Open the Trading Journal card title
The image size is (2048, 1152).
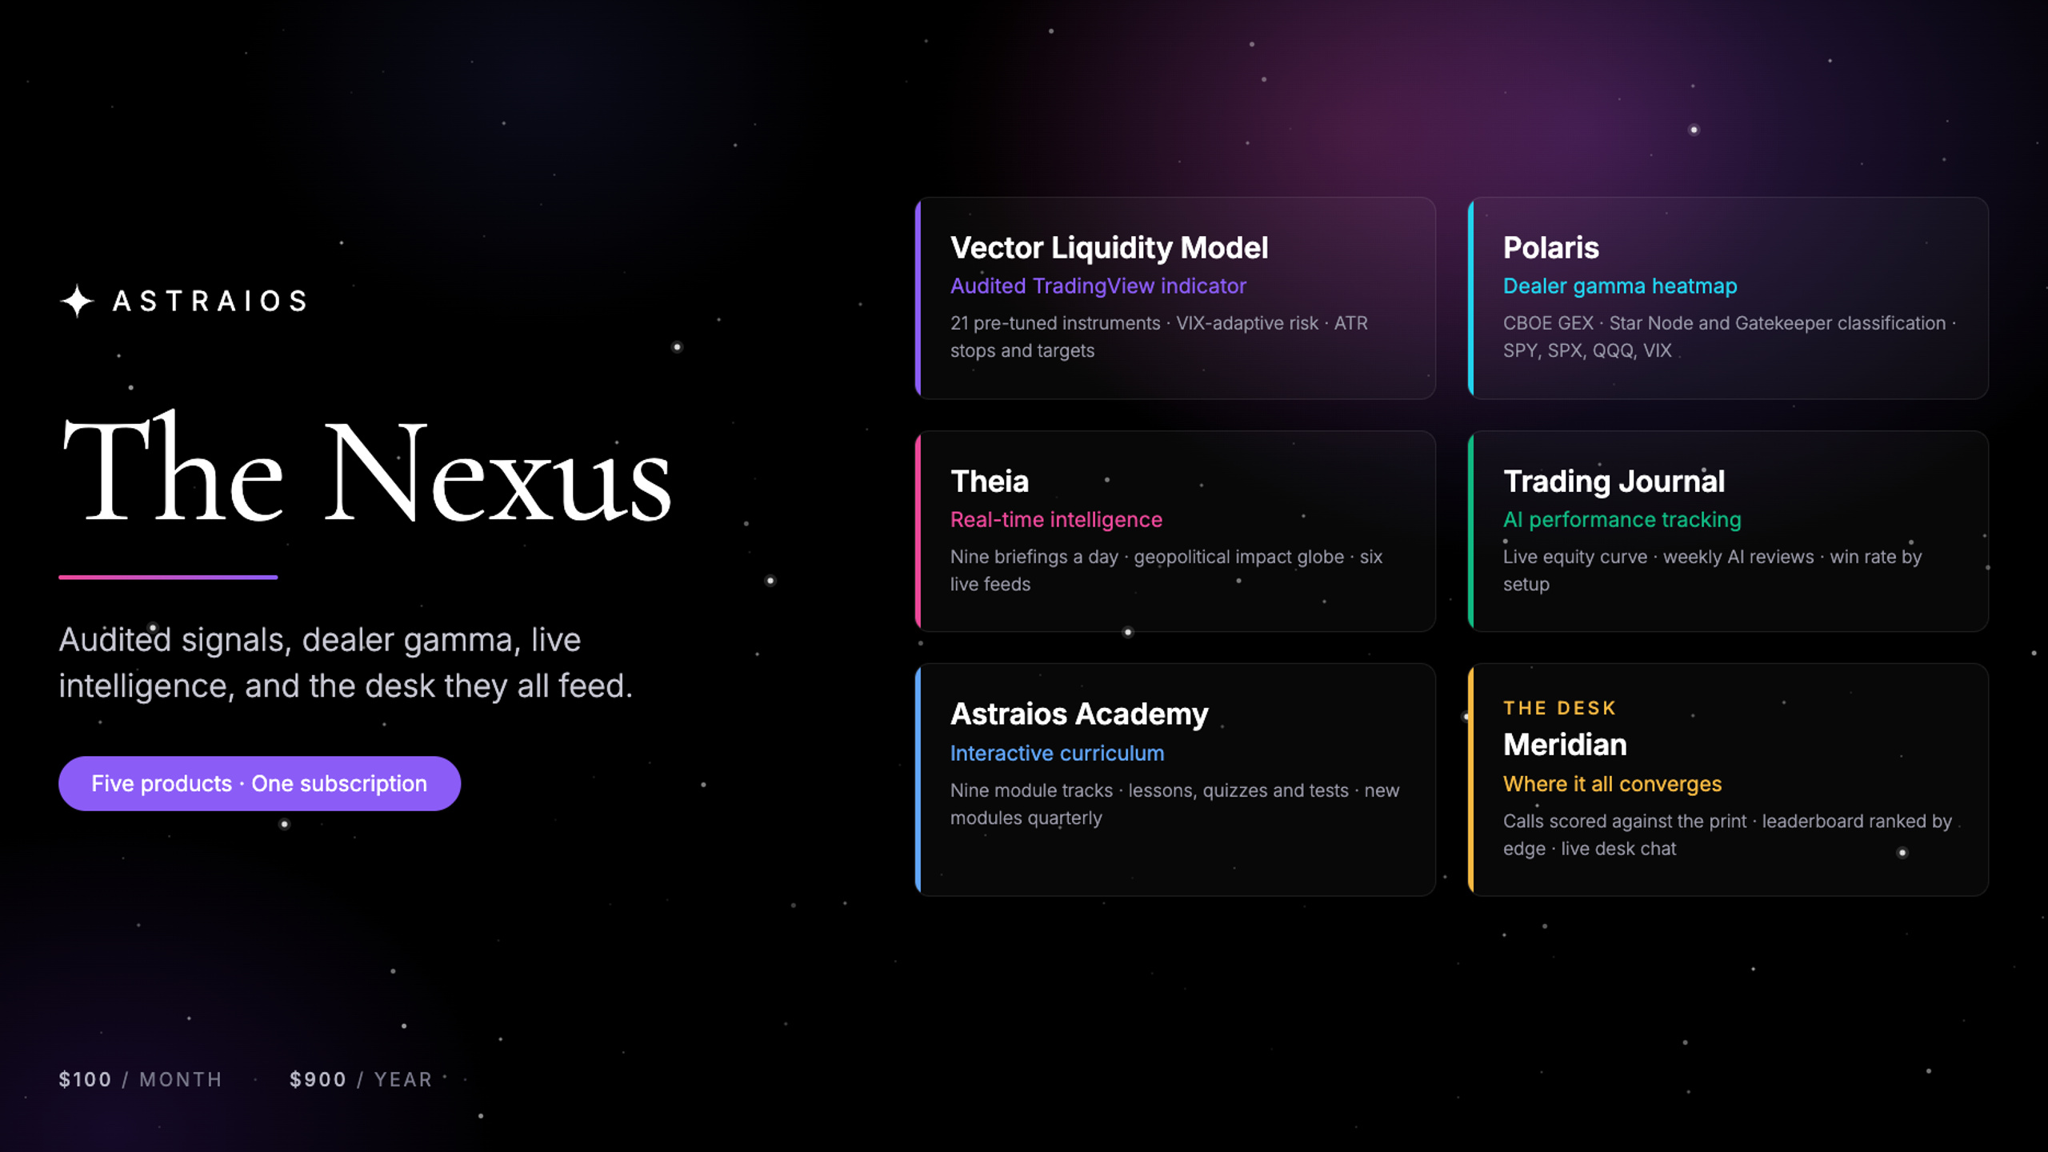click(x=1614, y=482)
